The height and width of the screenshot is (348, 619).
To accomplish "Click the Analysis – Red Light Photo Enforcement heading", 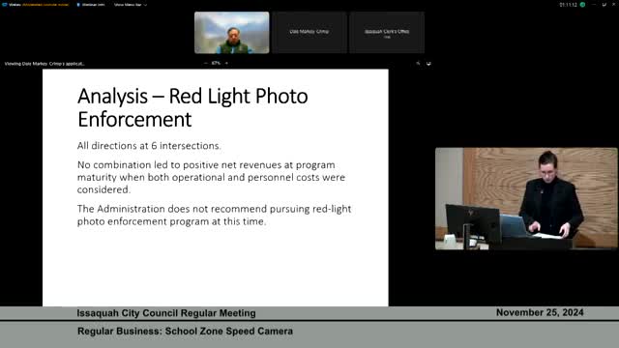I will pos(192,107).
